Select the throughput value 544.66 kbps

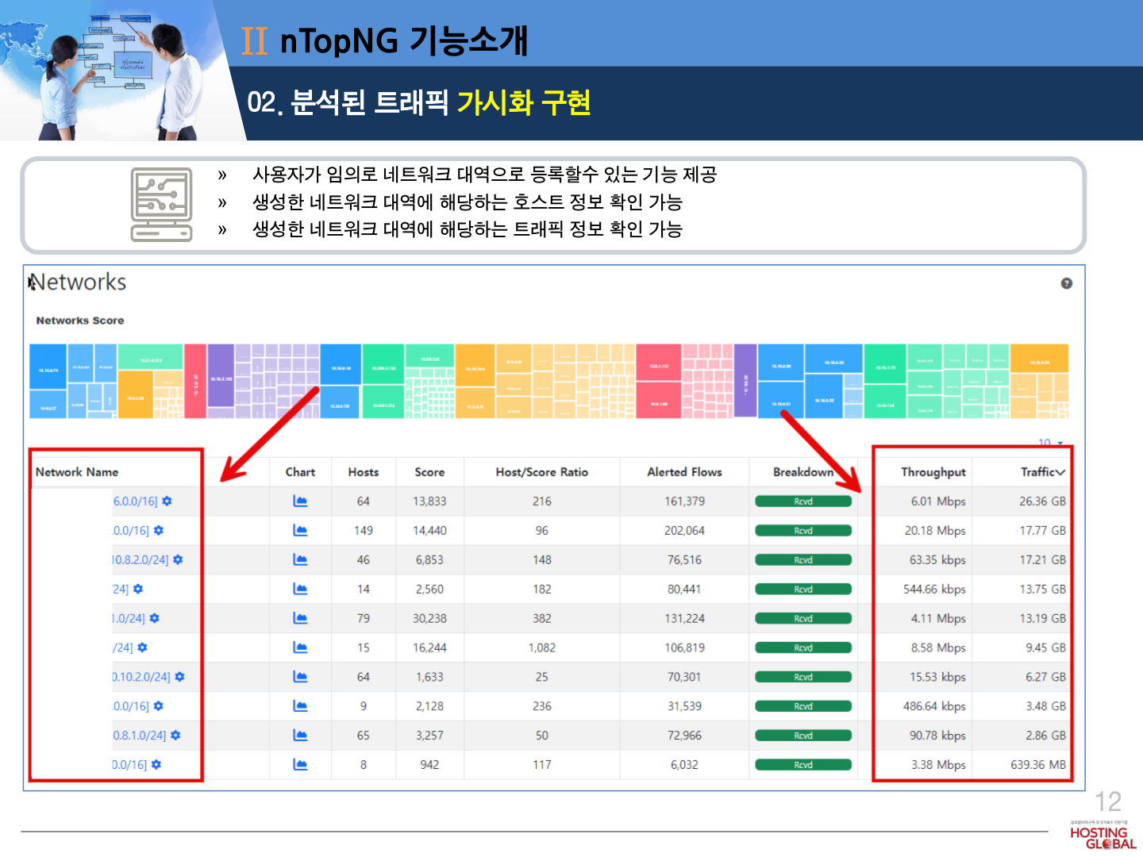934,589
